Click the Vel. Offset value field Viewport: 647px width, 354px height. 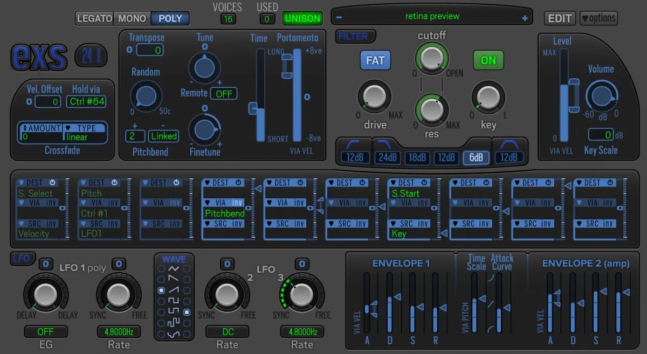[49, 101]
